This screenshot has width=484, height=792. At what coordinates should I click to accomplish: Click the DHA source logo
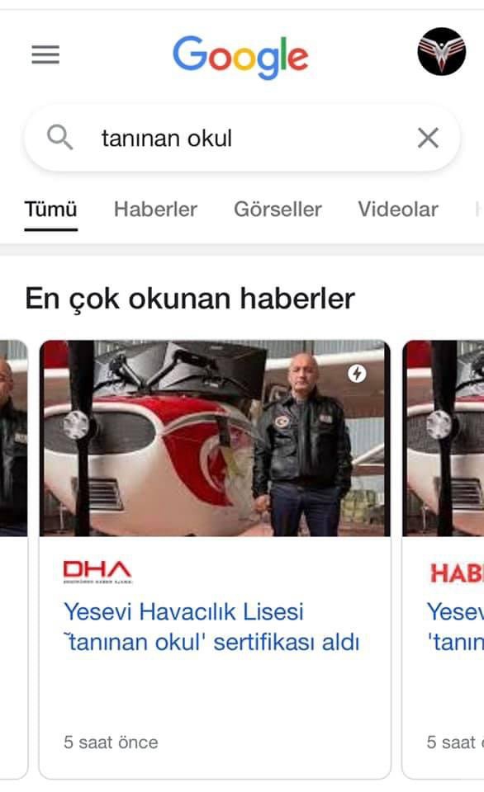[97, 572]
